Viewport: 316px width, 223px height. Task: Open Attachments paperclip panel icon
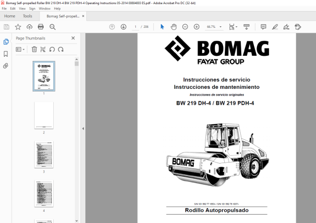pyautogui.click(x=6, y=66)
